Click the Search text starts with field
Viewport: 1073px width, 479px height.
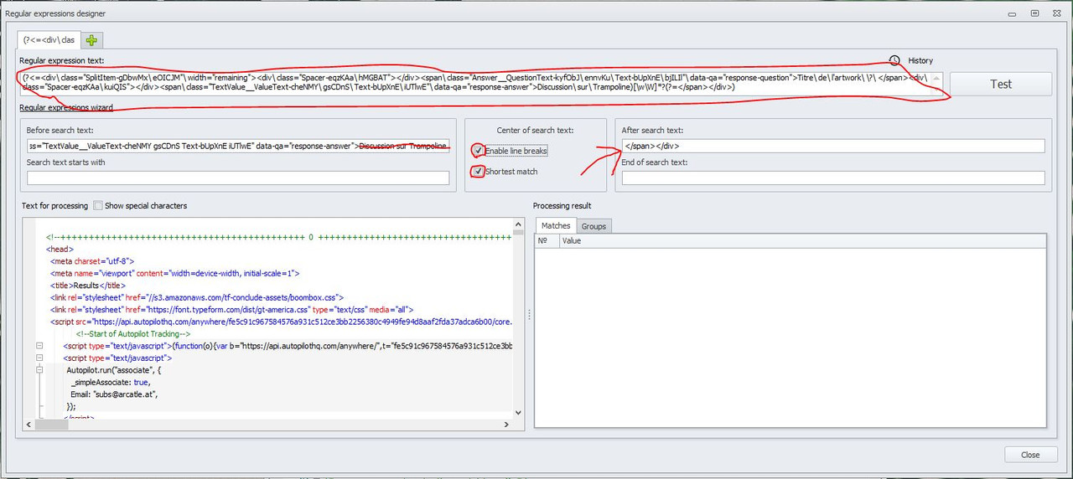point(239,178)
